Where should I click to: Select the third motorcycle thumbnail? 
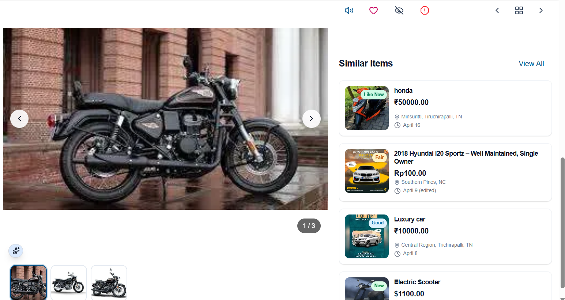(x=109, y=282)
